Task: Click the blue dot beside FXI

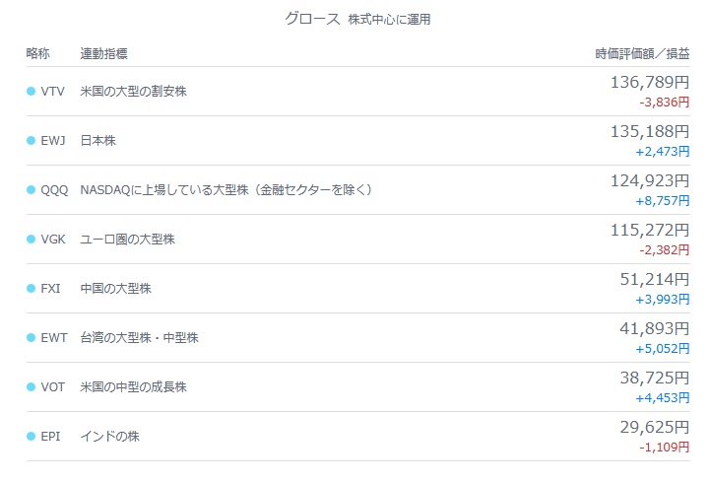Action: 31,289
